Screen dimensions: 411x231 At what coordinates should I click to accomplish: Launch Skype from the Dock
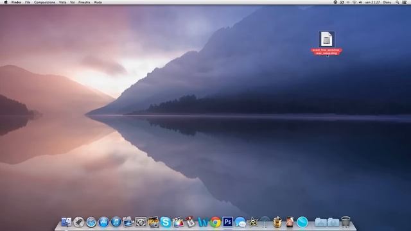pyautogui.click(x=166, y=222)
